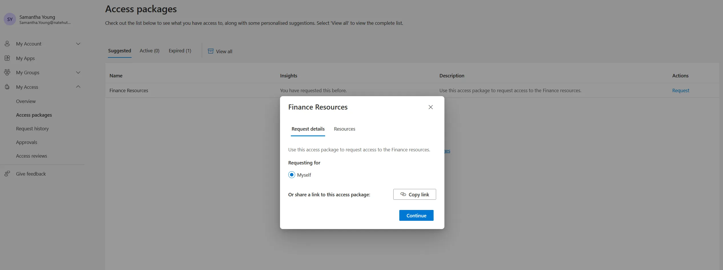Viewport: 723px width, 270px height.
Task: Open Request history in sidebar
Action: [x=32, y=129]
